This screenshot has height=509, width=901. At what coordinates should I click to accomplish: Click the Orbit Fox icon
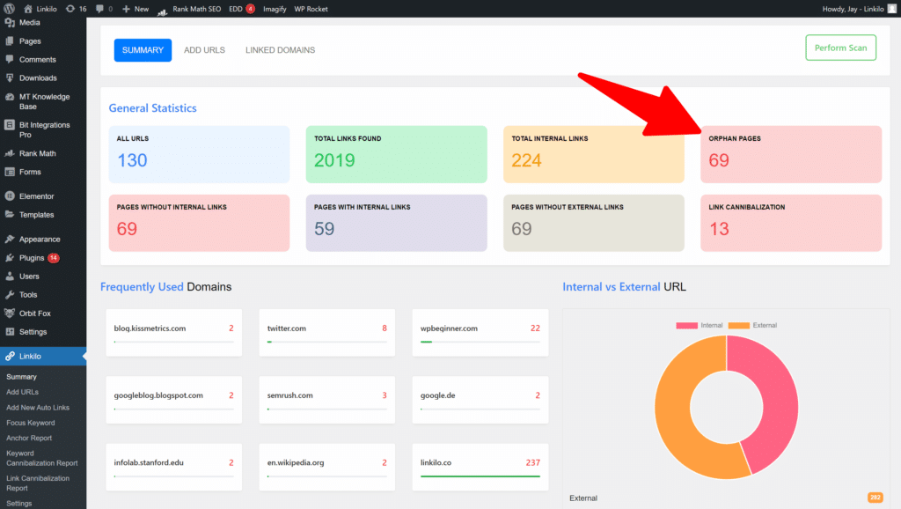(x=10, y=313)
